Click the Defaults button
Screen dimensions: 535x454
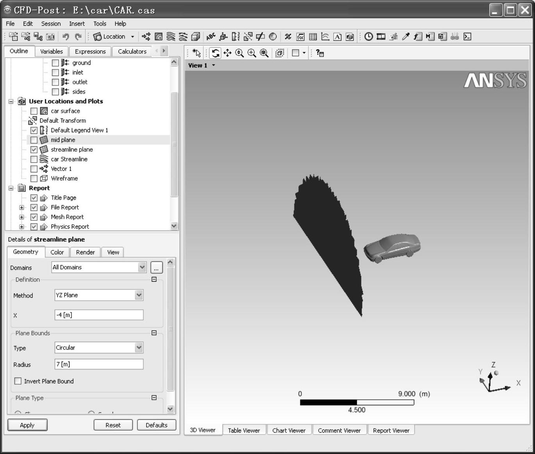coord(156,425)
